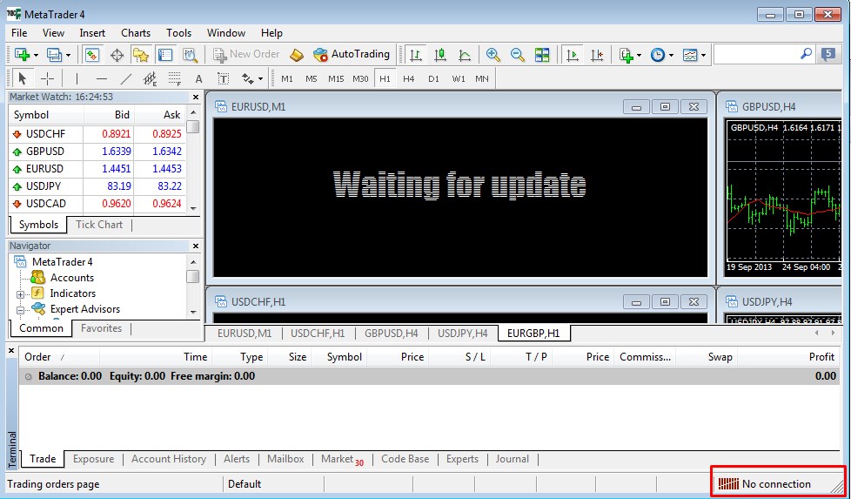Image resolution: width=851 pixels, height=499 pixels.
Task: Click the Profiles toolbar icon
Action: 54,54
